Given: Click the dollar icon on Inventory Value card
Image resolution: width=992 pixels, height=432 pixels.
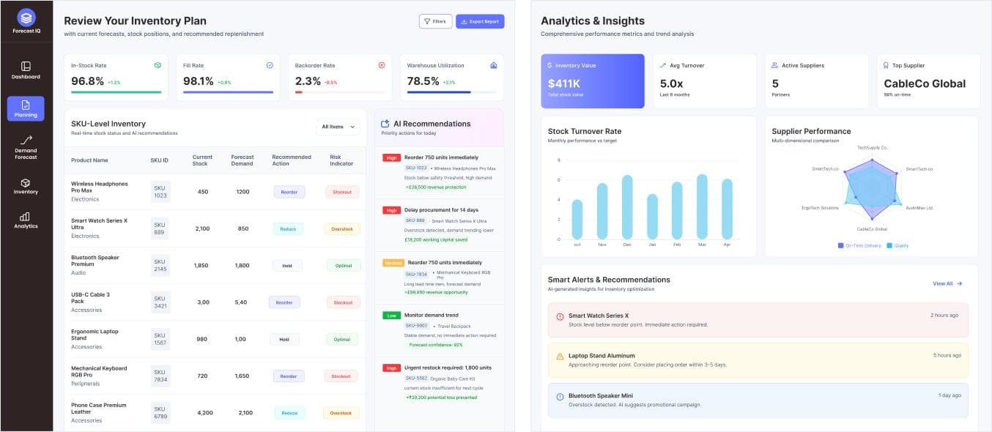Looking at the screenshot, I should [x=549, y=65].
